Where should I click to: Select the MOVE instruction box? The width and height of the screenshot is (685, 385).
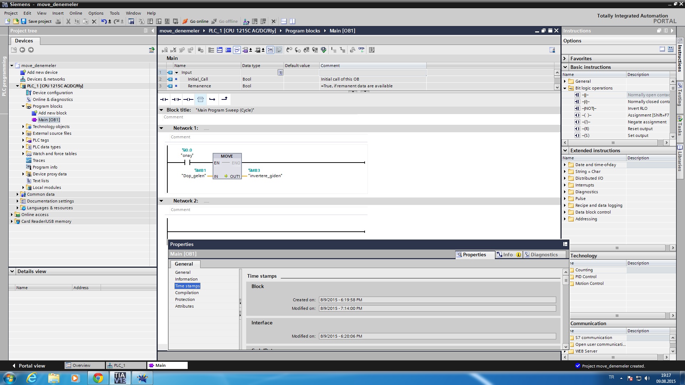coord(227,166)
